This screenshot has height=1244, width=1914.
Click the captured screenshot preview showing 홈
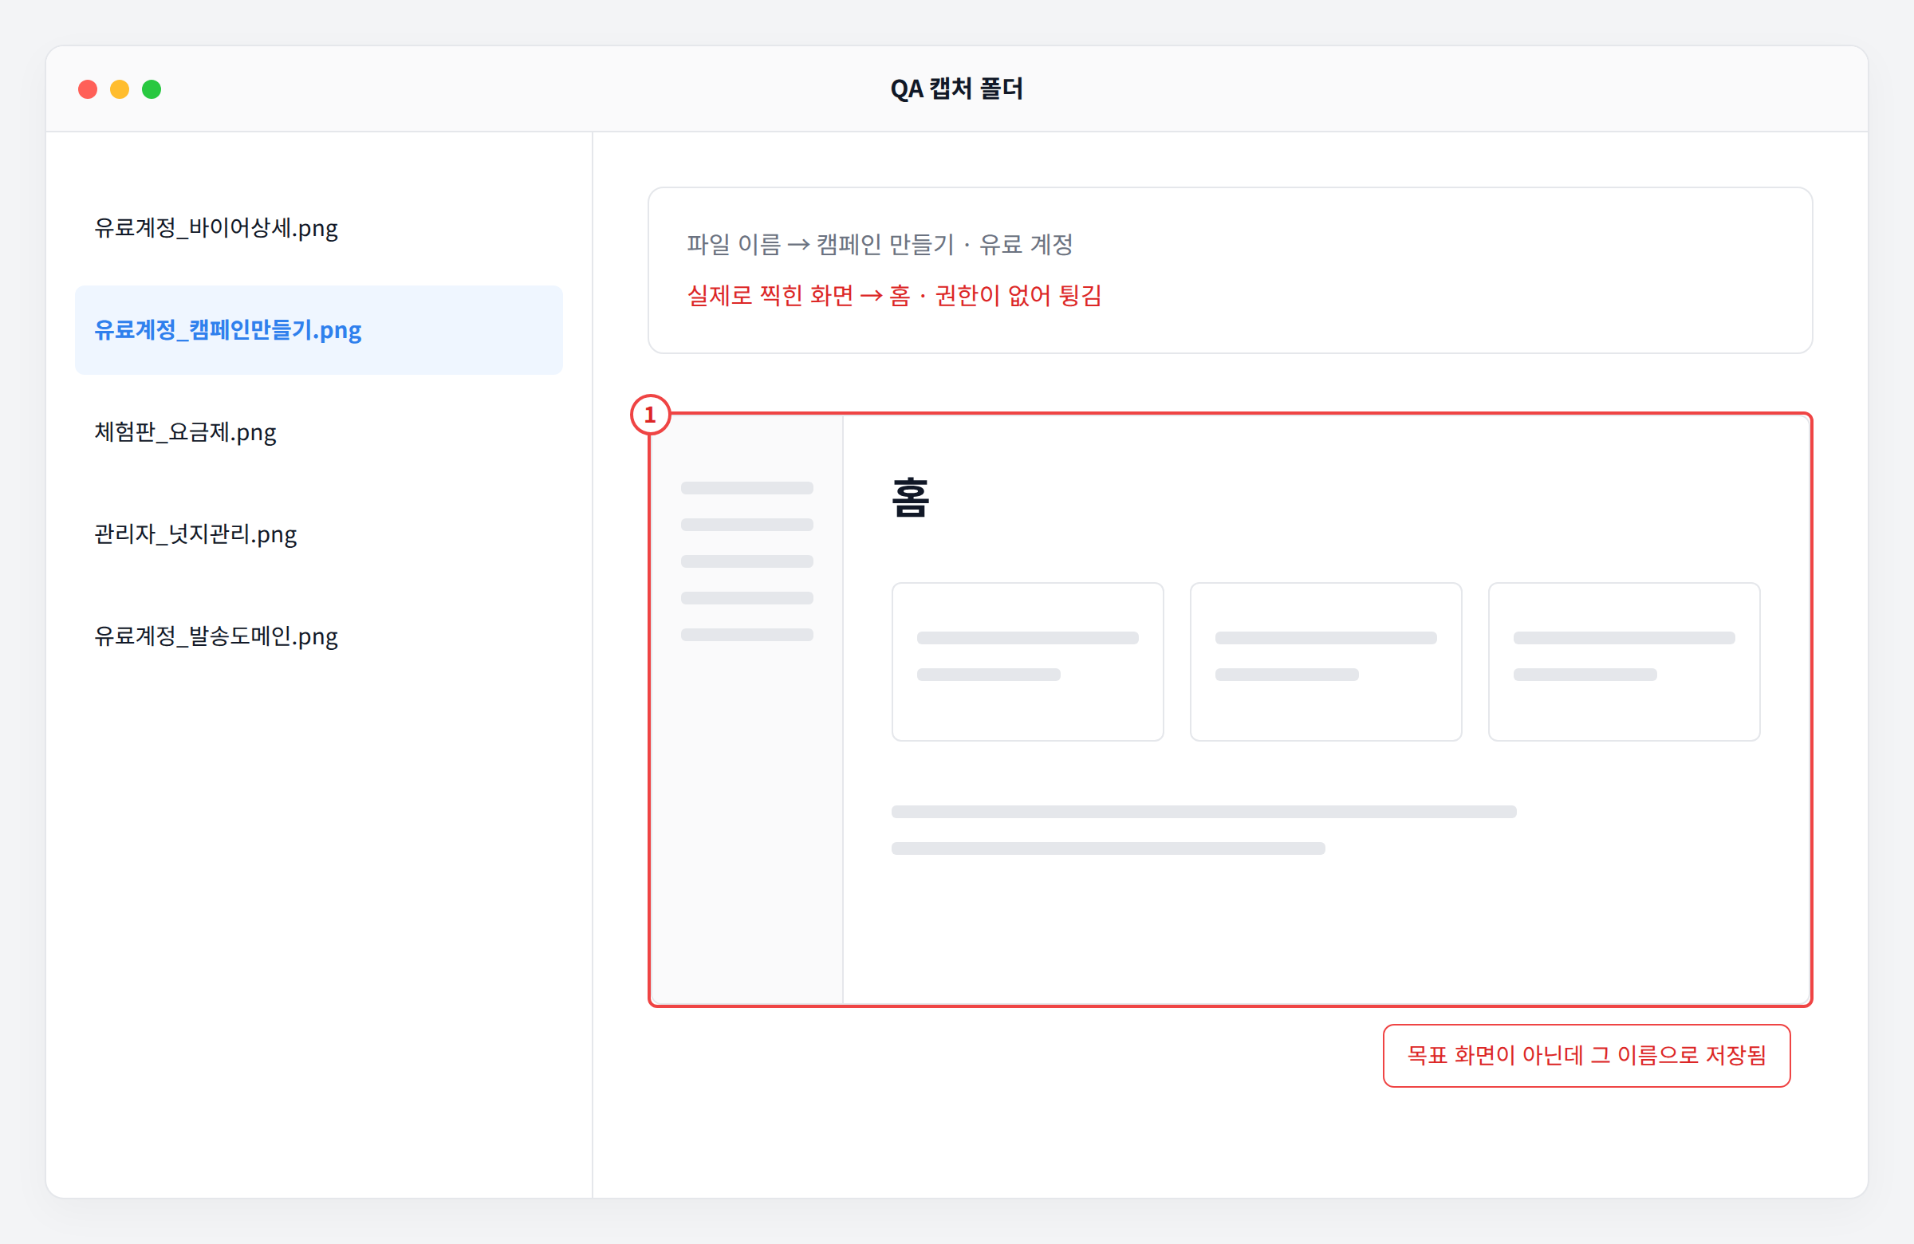[x=1230, y=709]
